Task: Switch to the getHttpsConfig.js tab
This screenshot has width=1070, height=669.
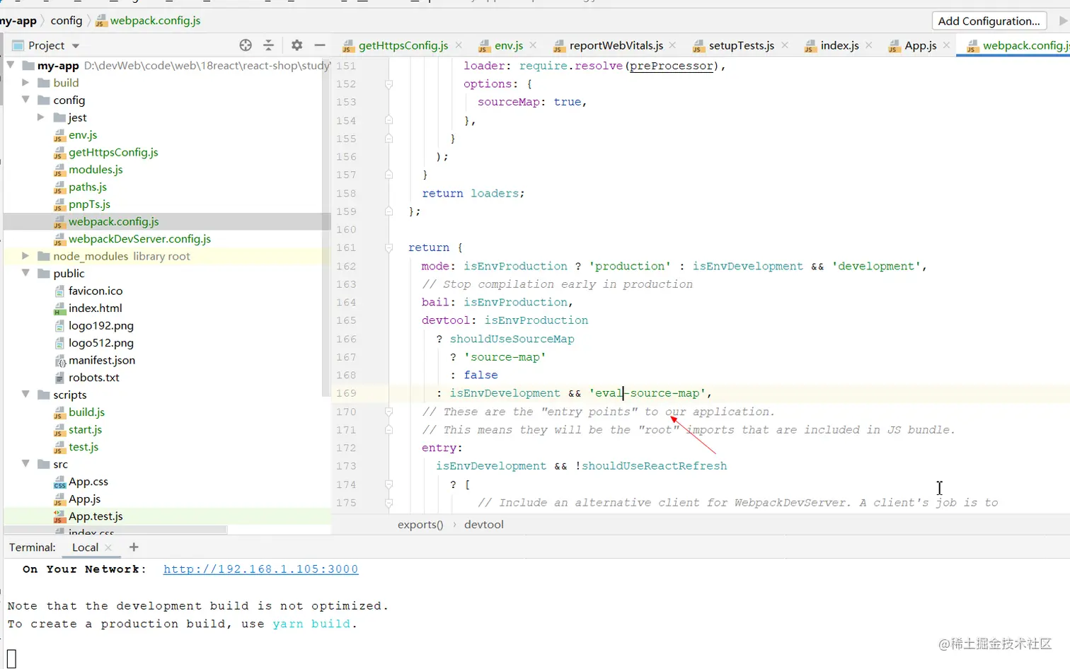Action: [x=403, y=45]
